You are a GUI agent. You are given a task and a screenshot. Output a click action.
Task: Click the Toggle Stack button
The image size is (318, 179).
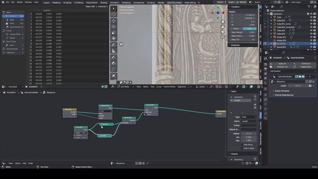pyautogui.click(x=305, y=67)
